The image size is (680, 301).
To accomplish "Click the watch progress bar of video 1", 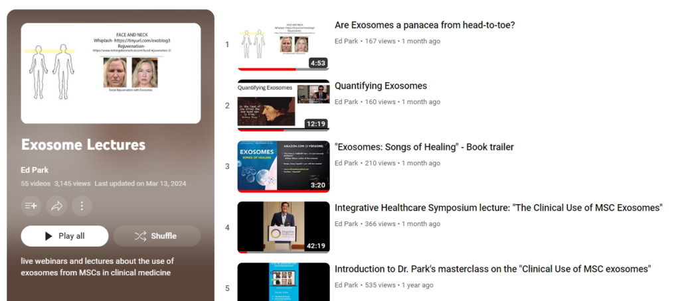I will point(284,70).
